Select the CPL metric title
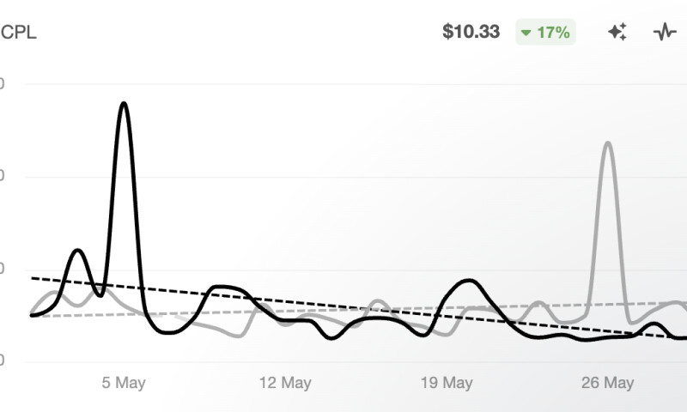The width and height of the screenshot is (687, 412). [19, 33]
